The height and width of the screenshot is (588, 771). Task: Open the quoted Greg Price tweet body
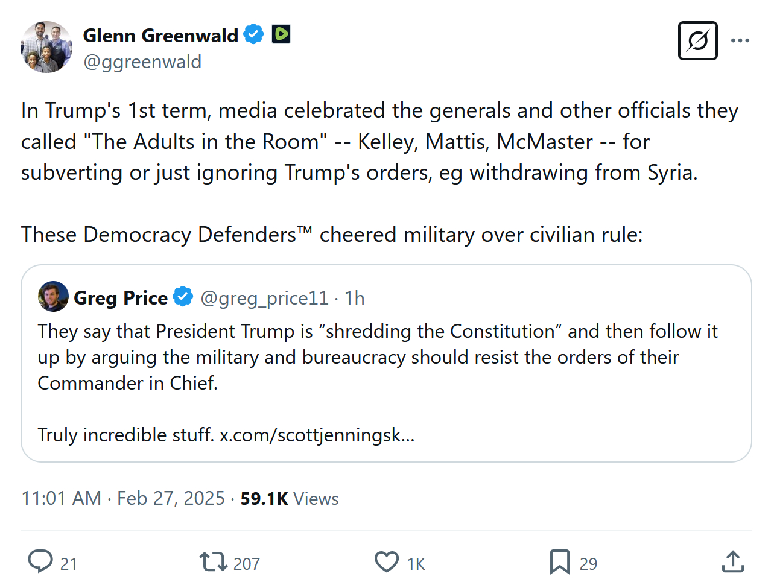(378, 357)
